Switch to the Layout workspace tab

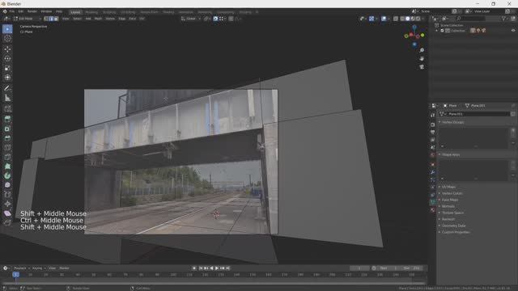point(75,12)
